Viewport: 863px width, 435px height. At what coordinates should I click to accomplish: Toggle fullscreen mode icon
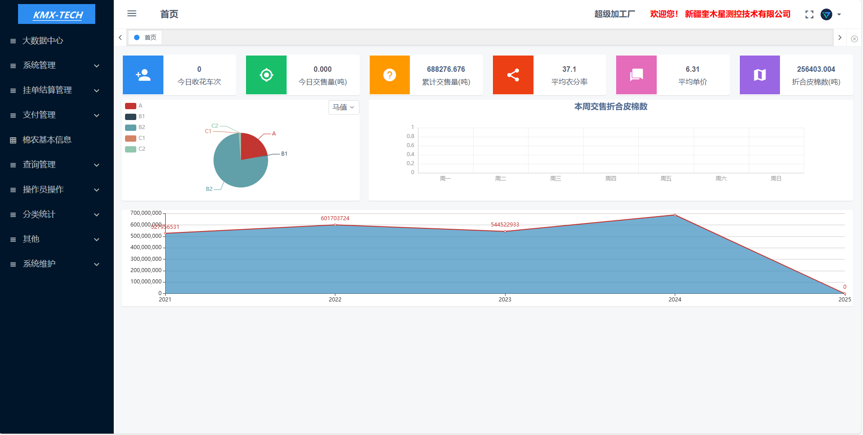(x=809, y=14)
